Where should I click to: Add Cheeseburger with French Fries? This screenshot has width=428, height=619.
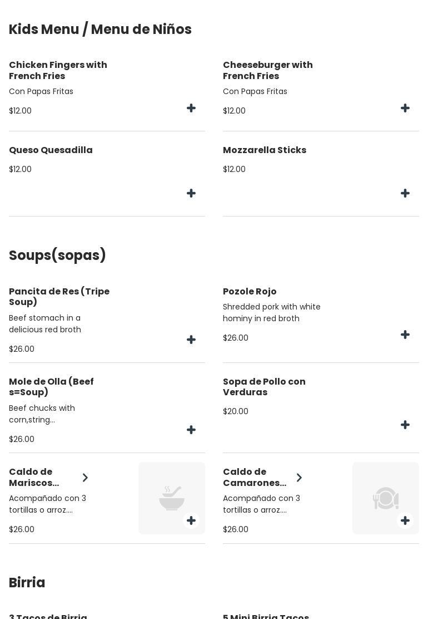click(x=405, y=109)
